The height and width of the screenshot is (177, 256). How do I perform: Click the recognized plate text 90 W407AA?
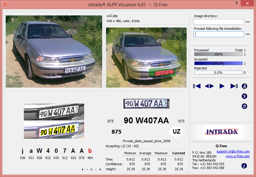pos(146,121)
